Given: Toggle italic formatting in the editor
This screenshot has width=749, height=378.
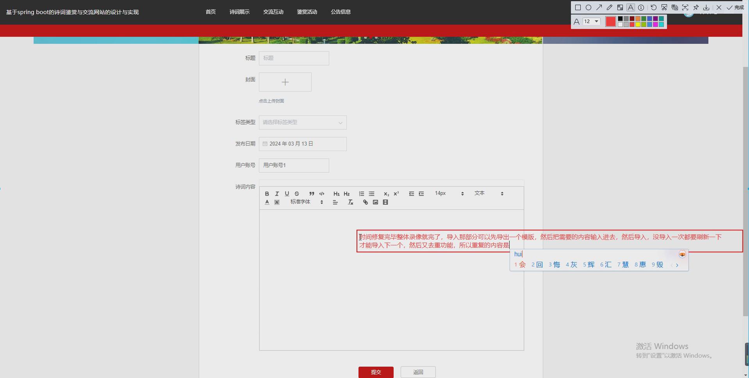Looking at the screenshot, I should pyautogui.click(x=277, y=194).
